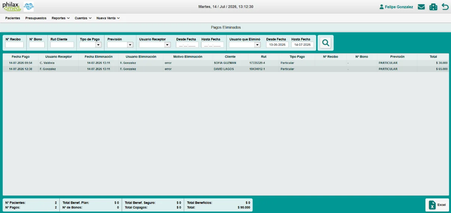Sort by Usuario Eliminación column header
Screen dimensions: 451x213
pyautogui.click(x=141, y=57)
